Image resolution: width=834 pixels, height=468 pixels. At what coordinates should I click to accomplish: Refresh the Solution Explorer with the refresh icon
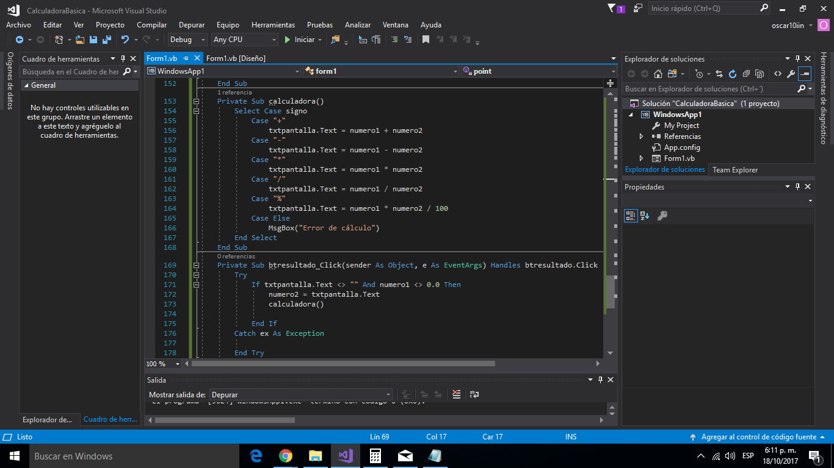(732, 74)
